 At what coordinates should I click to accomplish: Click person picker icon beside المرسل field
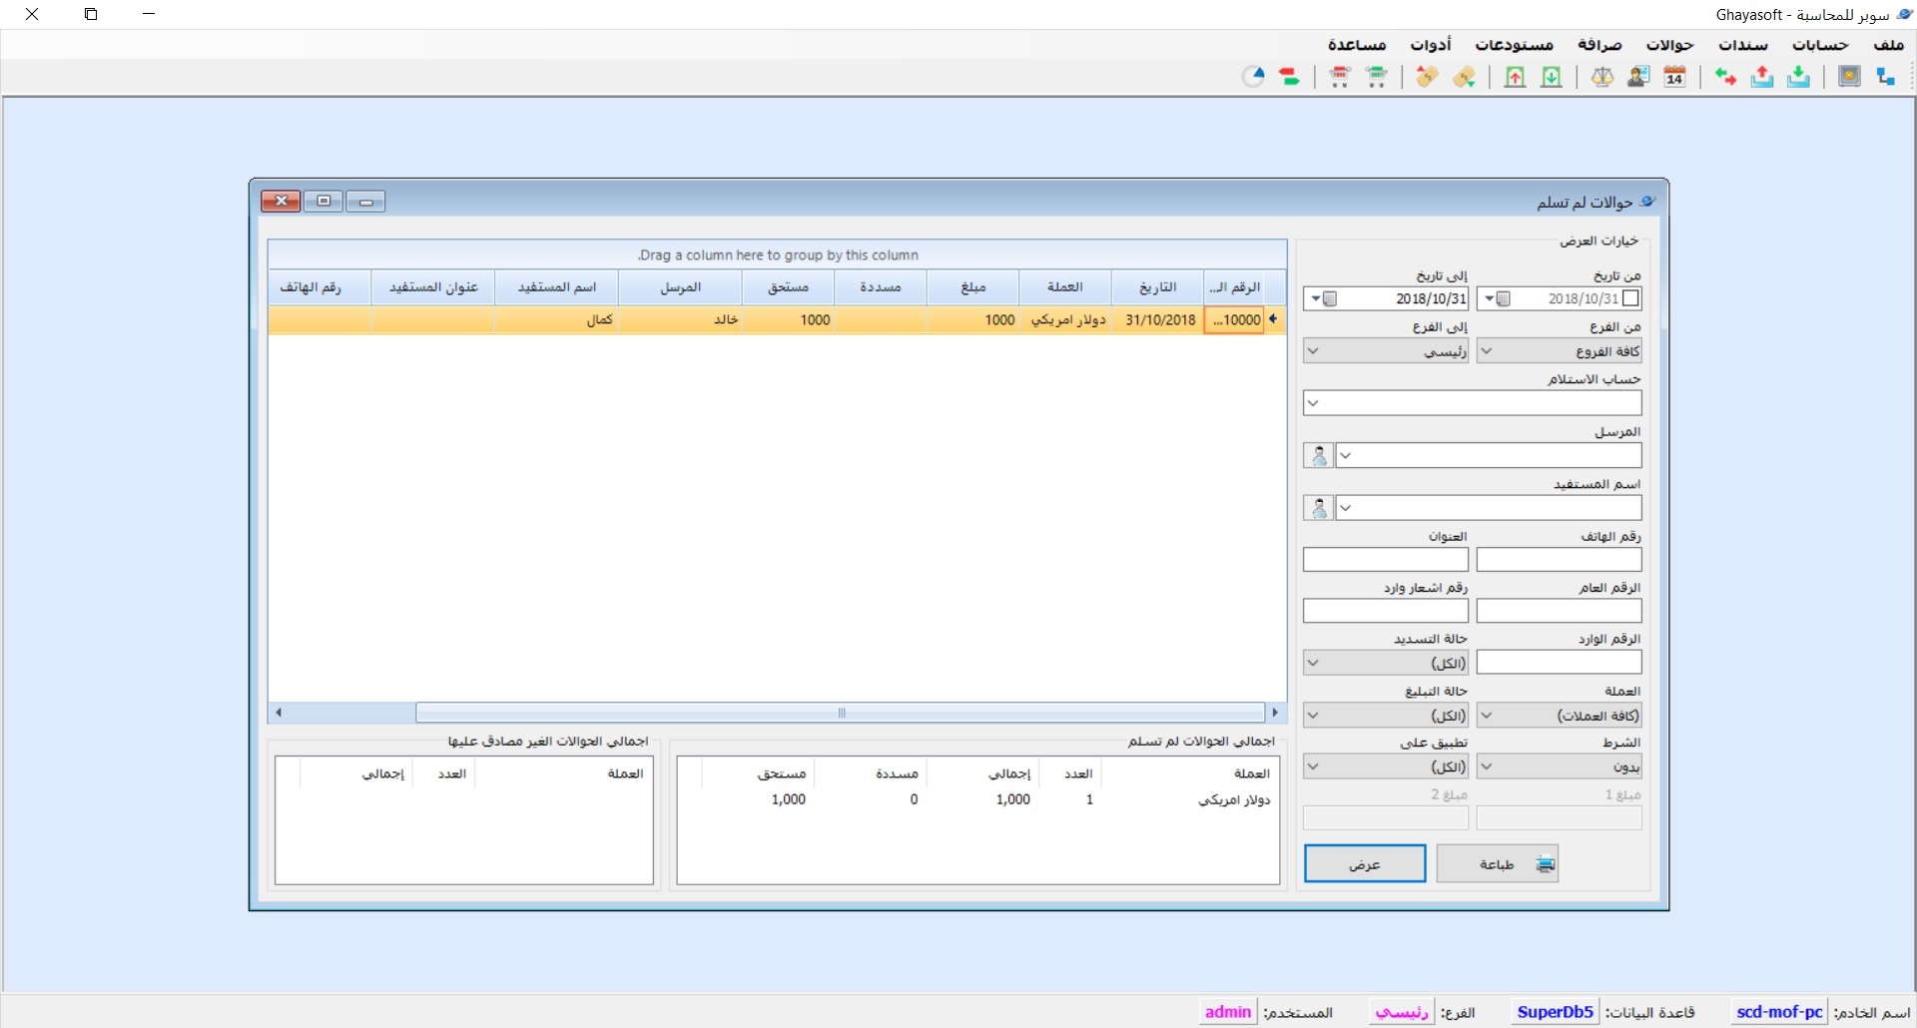tap(1318, 456)
